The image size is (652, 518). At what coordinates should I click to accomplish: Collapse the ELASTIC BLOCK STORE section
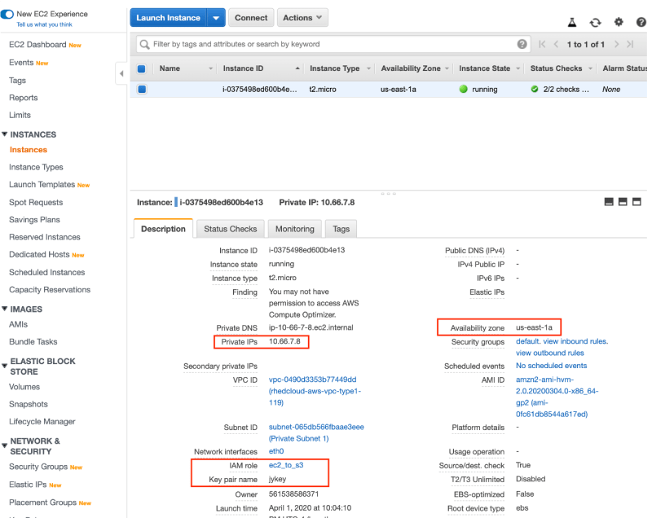point(5,366)
